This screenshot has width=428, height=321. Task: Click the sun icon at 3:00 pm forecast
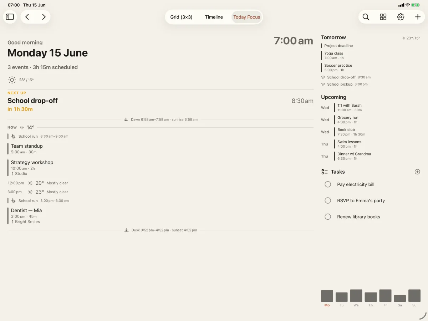pyautogui.click(x=30, y=192)
